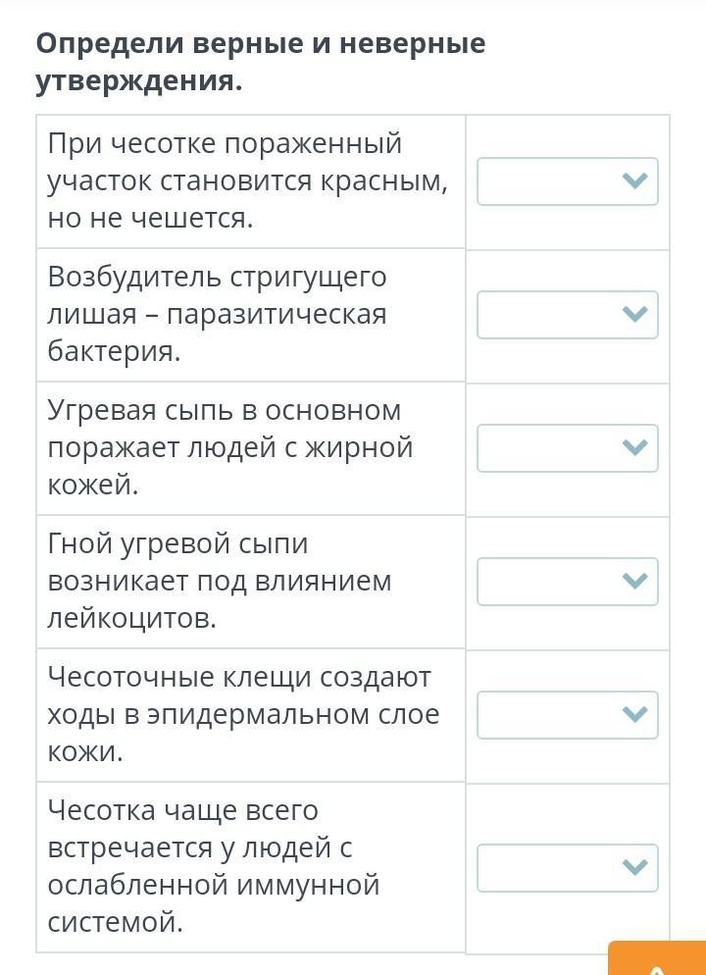The height and width of the screenshot is (975, 706).
Task: Select the statement text 'Чесоточные клещи создают ходы'
Action: point(243,714)
